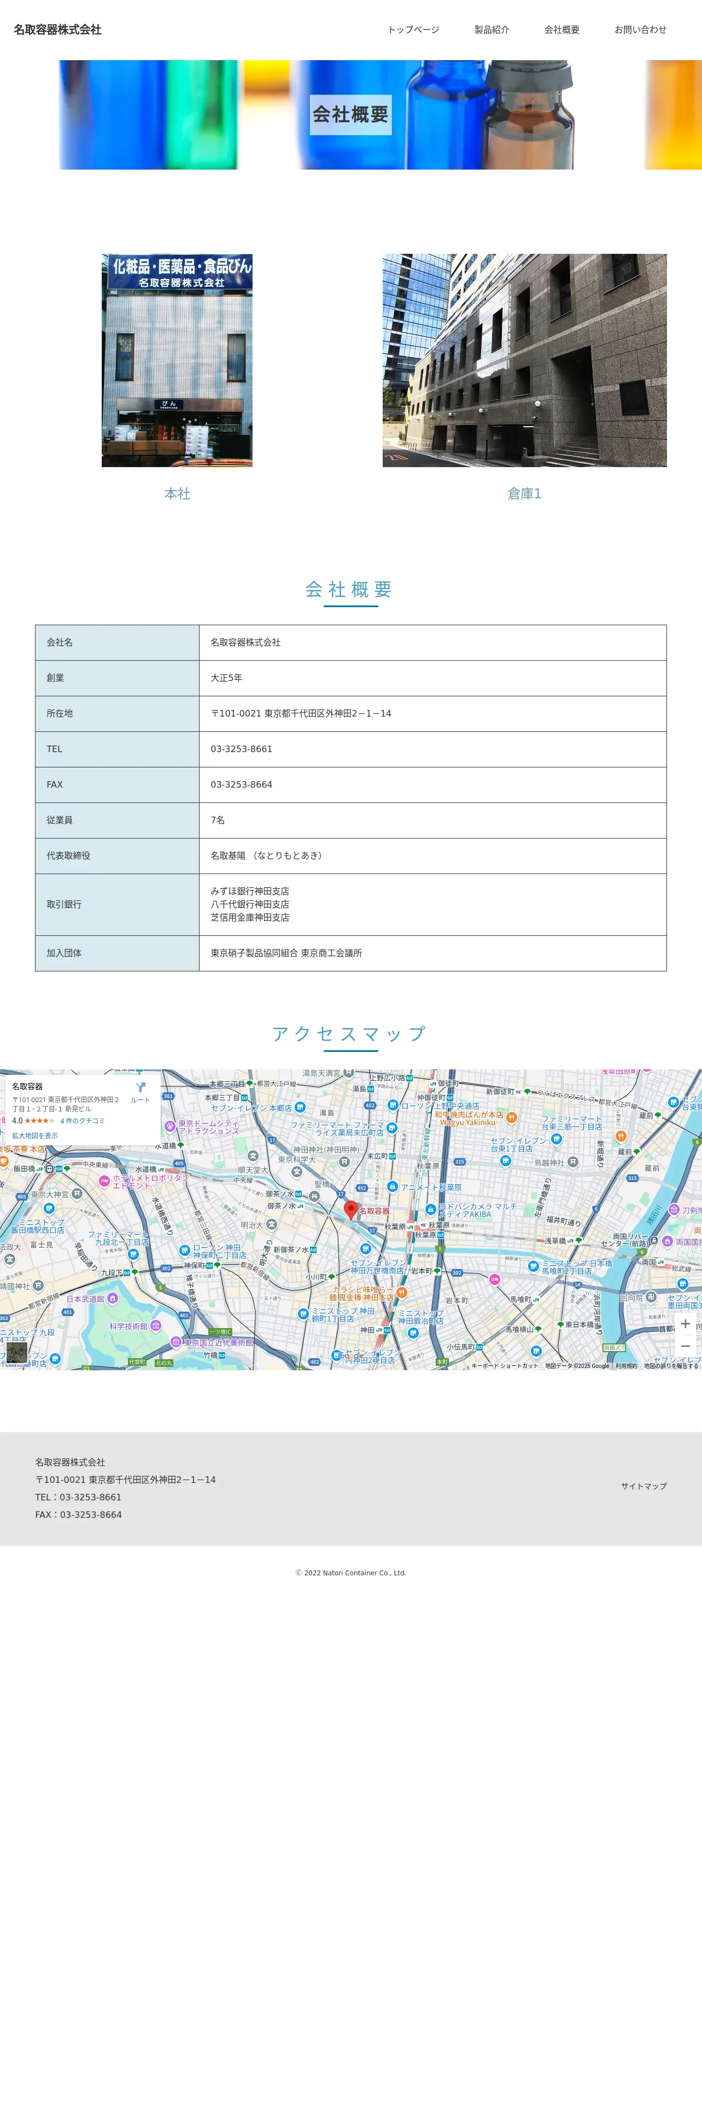Click the 東京大神宮 marker
This screenshot has height=2107, width=702.
(77, 1194)
